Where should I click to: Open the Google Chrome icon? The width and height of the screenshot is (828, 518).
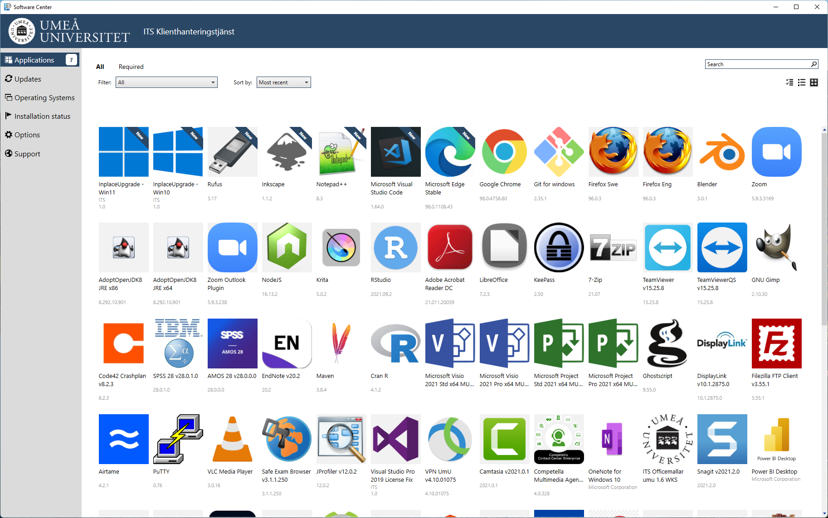pyautogui.click(x=504, y=152)
